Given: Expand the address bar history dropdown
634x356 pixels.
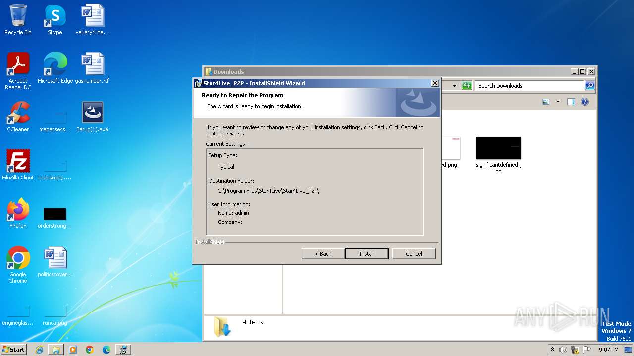Looking at the screenshot, I should (454, 86).
